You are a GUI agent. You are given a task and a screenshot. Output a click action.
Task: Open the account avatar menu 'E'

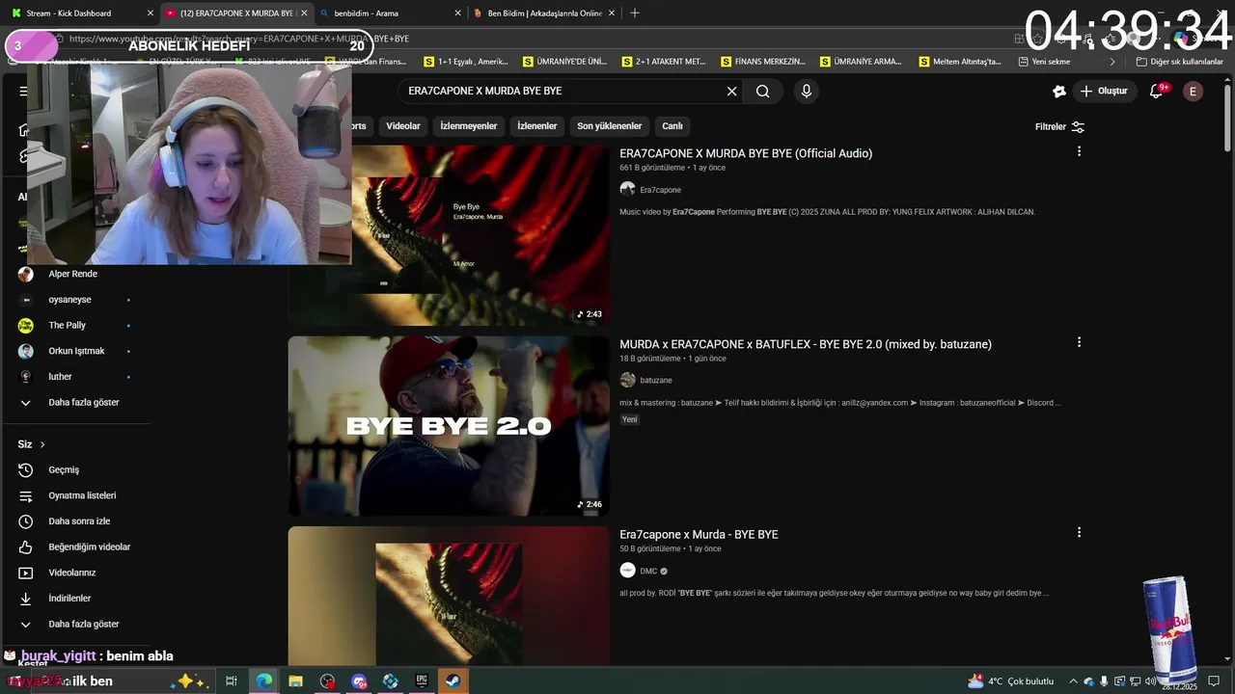pyautogui.click(x=1193, y=92)
